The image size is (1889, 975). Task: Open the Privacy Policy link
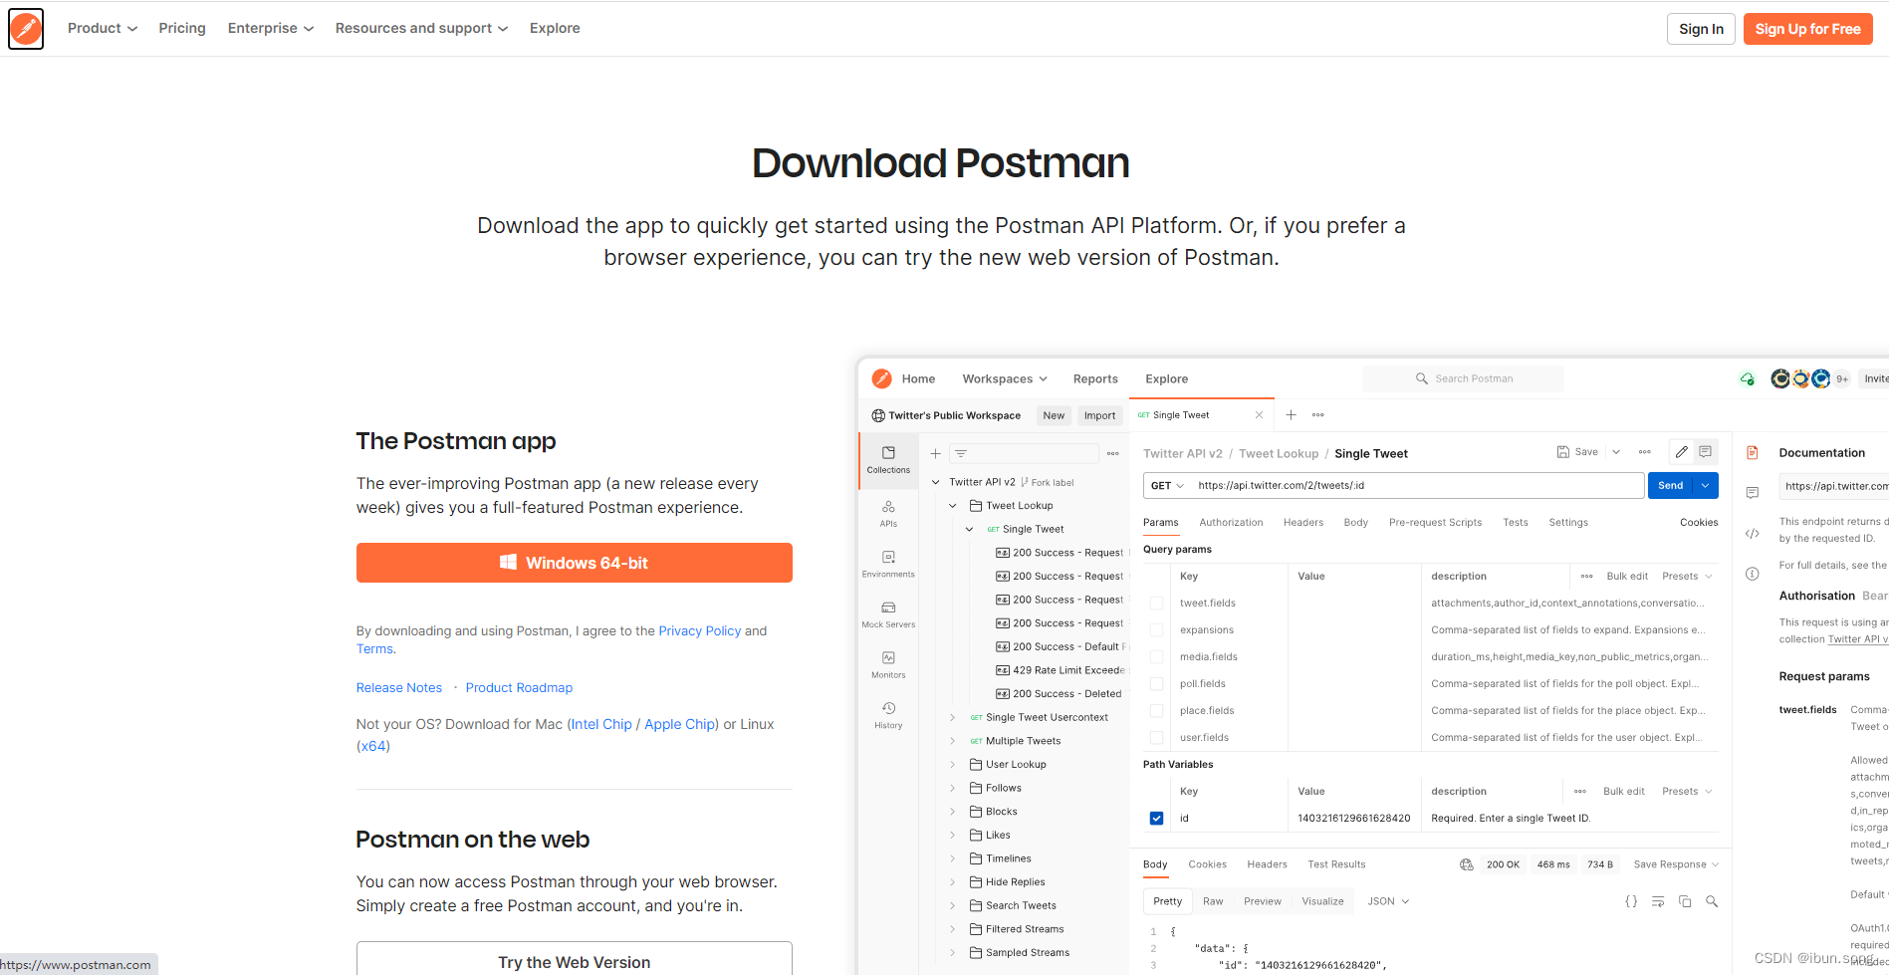(700, 630)
